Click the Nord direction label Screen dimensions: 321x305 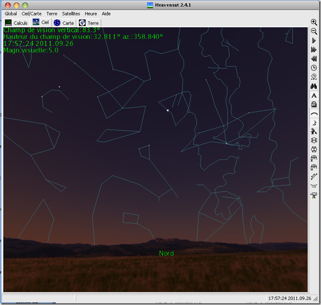pyautogui.click(x=167, y=253)
